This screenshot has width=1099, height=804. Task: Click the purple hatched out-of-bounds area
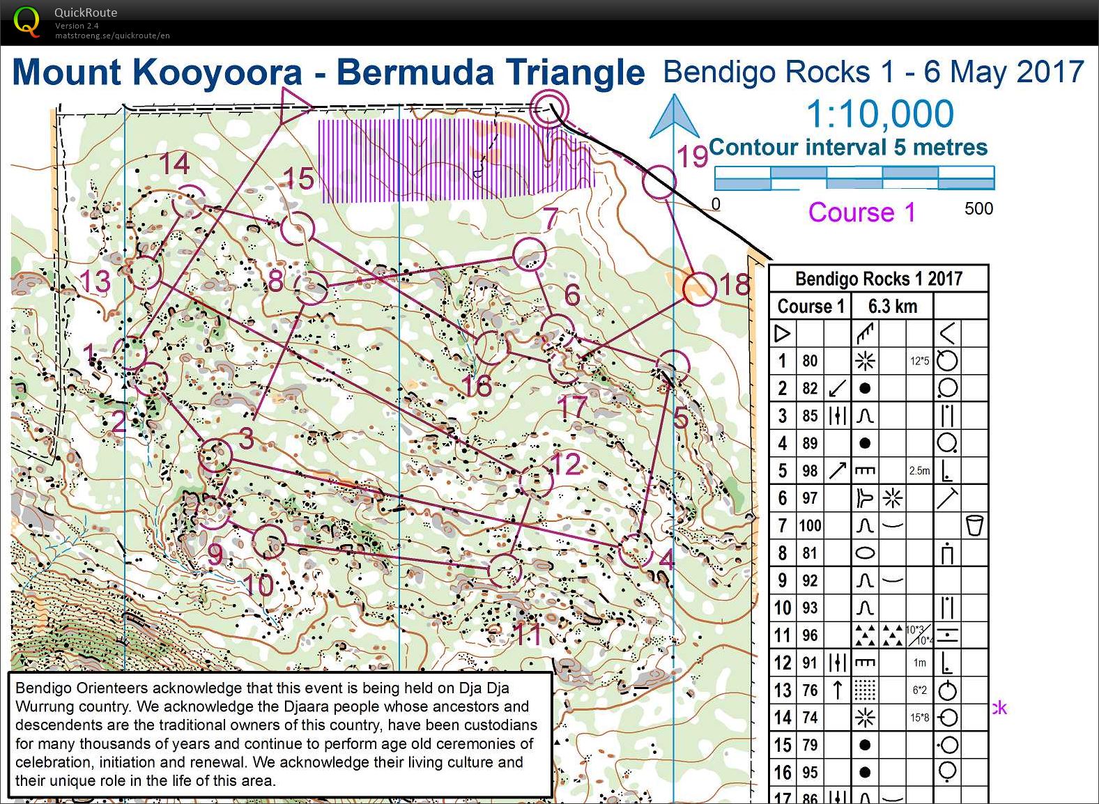click(453, 160)
